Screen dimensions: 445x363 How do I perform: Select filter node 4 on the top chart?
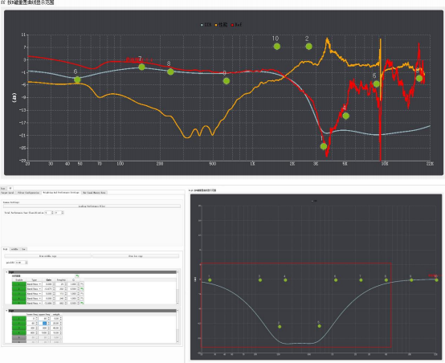click(x=345, y=116)
